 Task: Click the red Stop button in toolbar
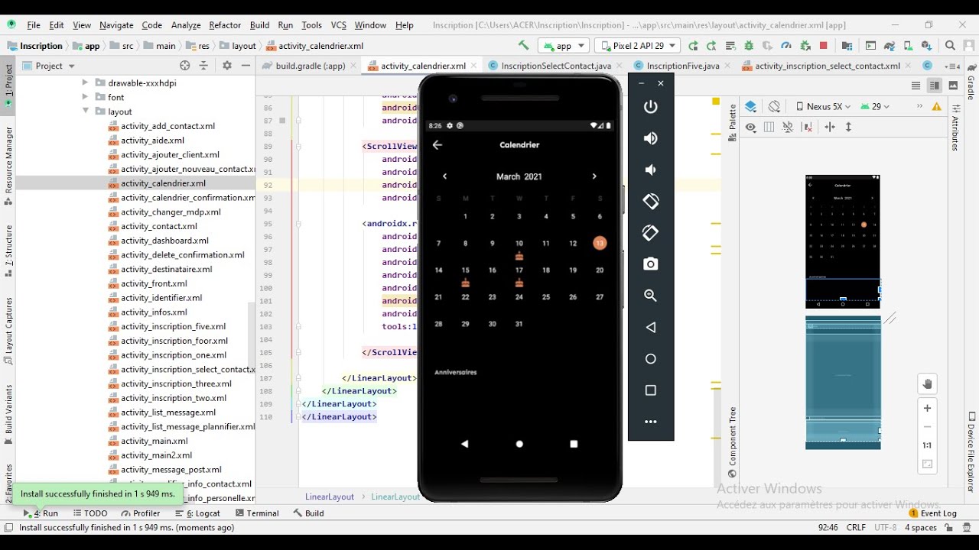tap(823, 46)
